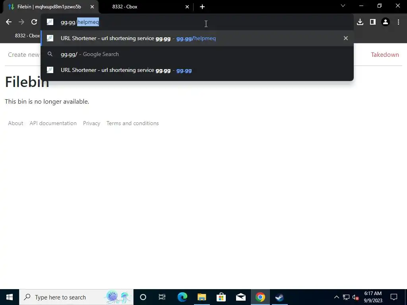Viewport: 407px width, 305px height.
Task: Remove the gg.gg/helpmeq suggestion with X
Action: tap(345, 38)
